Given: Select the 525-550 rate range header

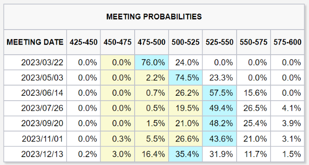Looking at the screenshot, I should coord(219,42).
